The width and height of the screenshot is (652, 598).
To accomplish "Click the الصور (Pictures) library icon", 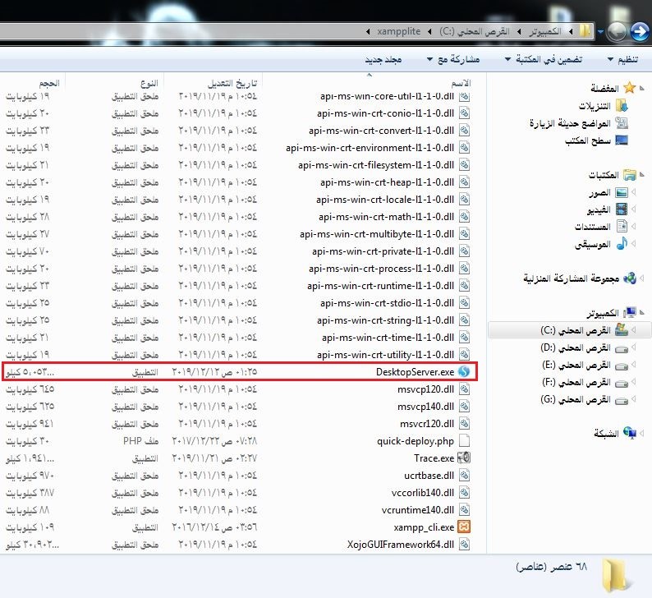I will tap(622, 192).
